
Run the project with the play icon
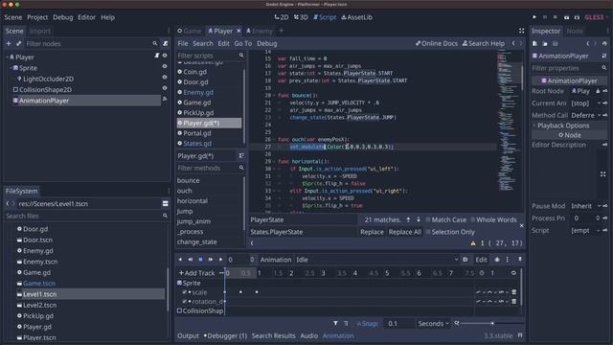pos(534,17)
